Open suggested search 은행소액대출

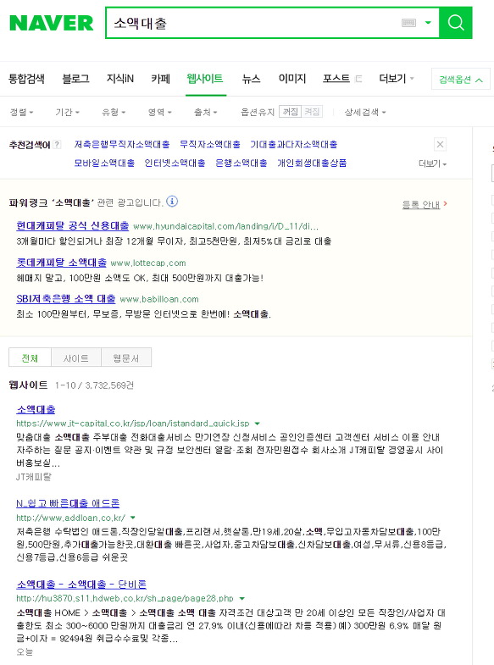(241, 163)
